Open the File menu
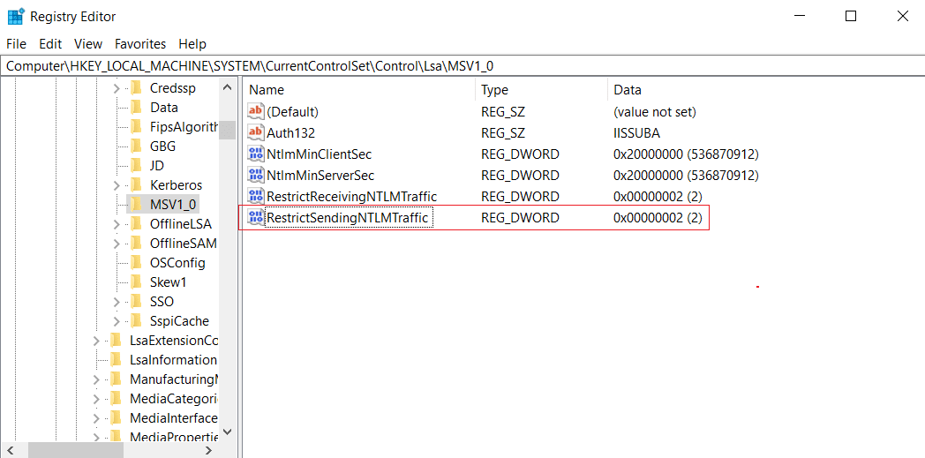Screen dimensions: 925x458 click(17, 43)
